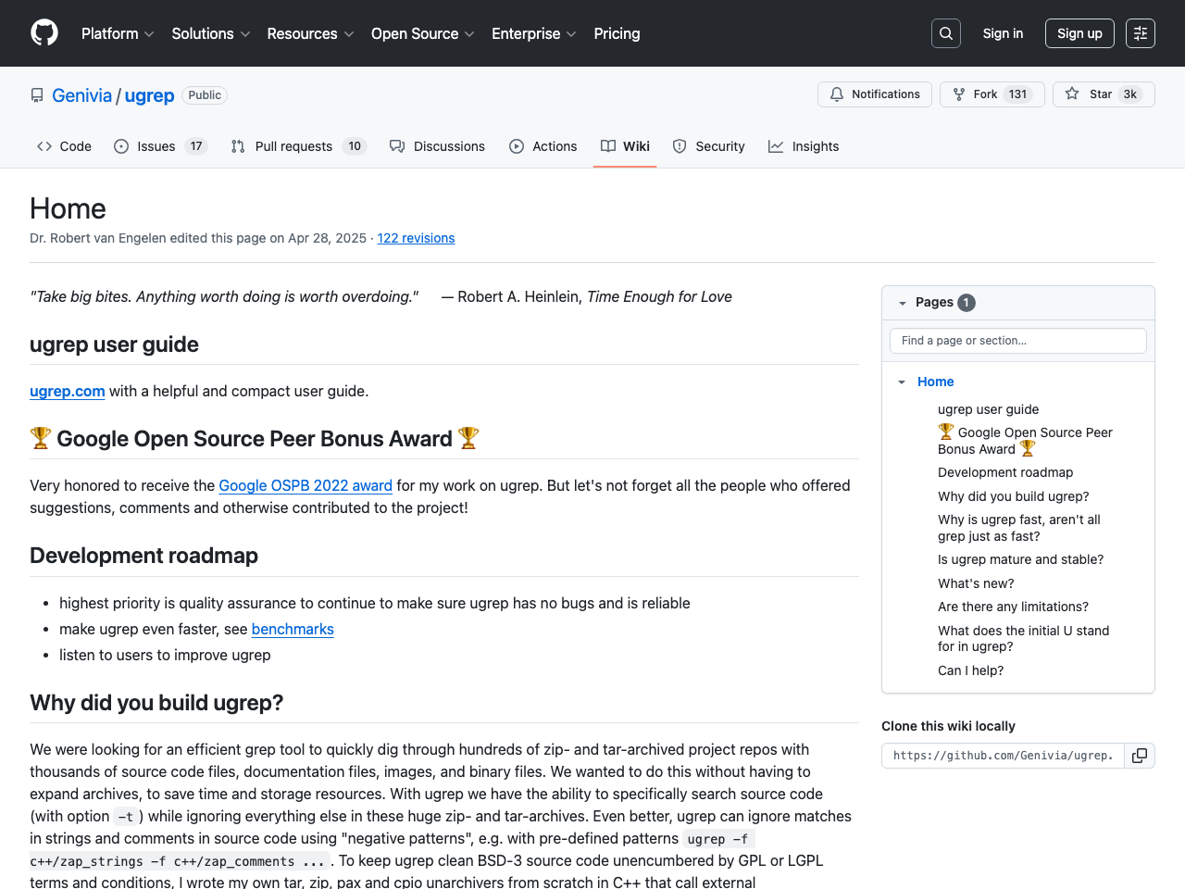Screen dimensions: 1185x889
Task: Click the code brackets icon on Code tab
Action: point(44,145)
